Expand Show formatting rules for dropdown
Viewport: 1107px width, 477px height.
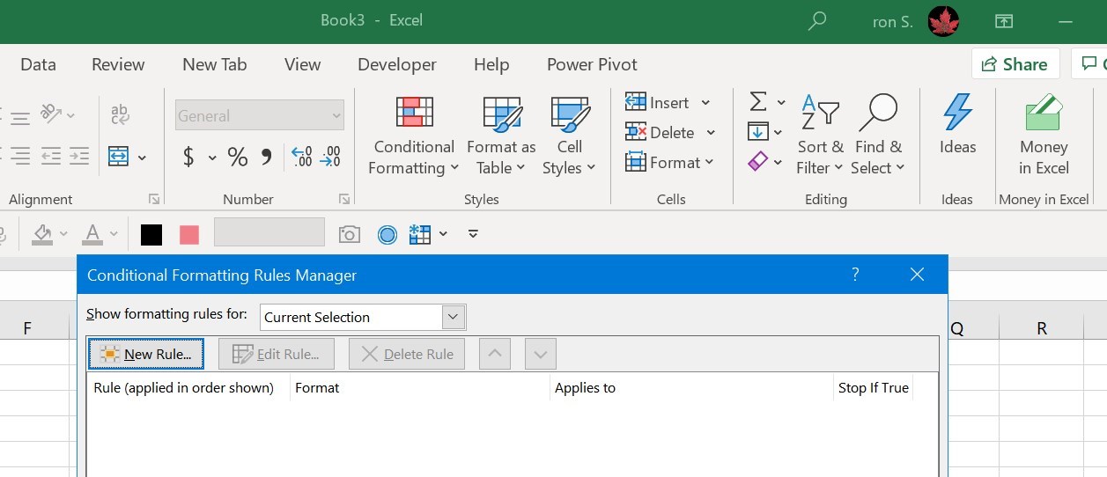pos(454,317)
